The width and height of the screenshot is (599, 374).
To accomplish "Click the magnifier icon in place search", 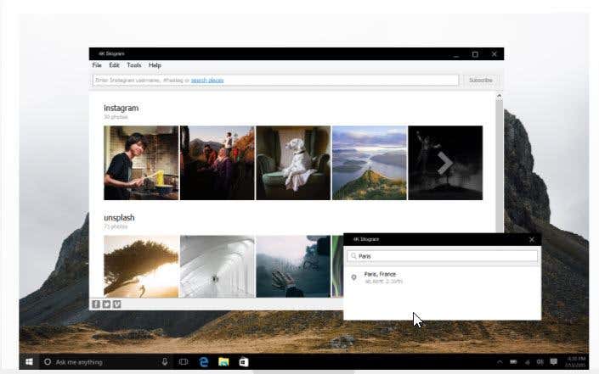I will (353, 256).
